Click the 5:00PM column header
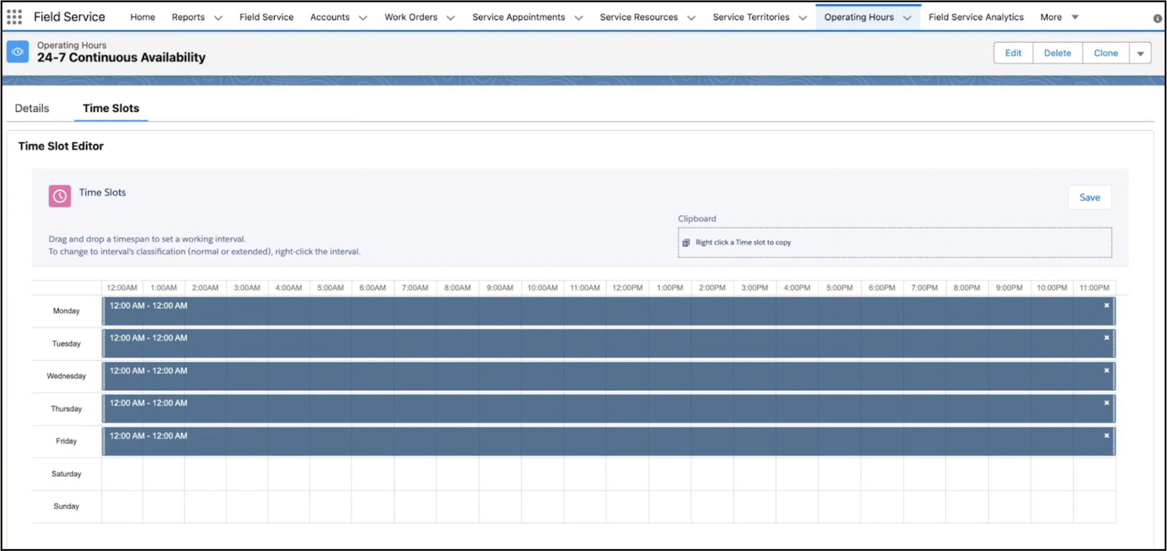This screenshot has height=551, width=1167. click(x=839, y=288)
